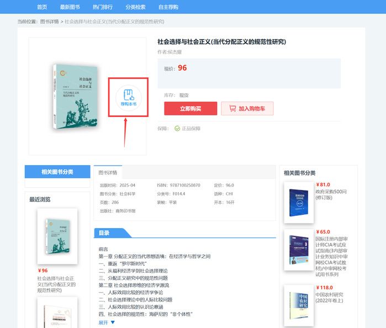This screenshot has width=386, height=328.
Task: Open 自主荐购 from the top menu
Action: [x=168, y=7]
